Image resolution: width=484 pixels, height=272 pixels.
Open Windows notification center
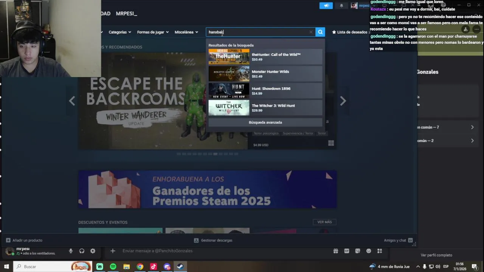(x=474, y=267)
